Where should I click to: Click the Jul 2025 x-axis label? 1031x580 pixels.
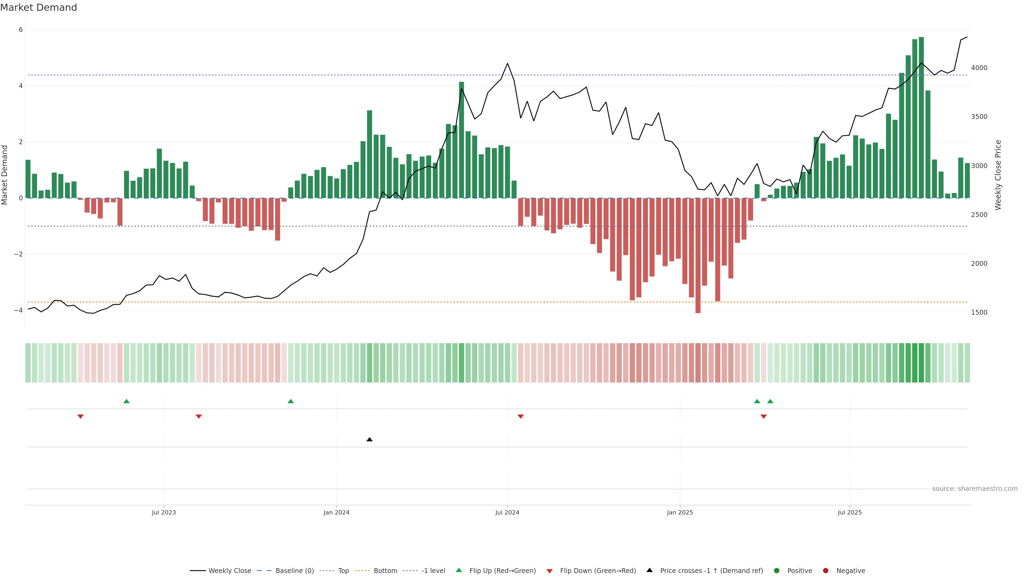[850, 512]
